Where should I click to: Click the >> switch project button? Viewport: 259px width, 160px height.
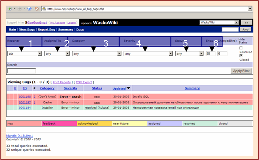click(246, 23)
